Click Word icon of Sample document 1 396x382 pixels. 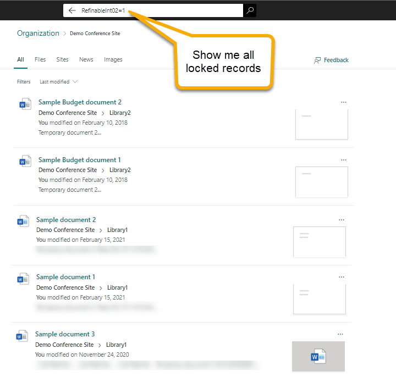23,279
